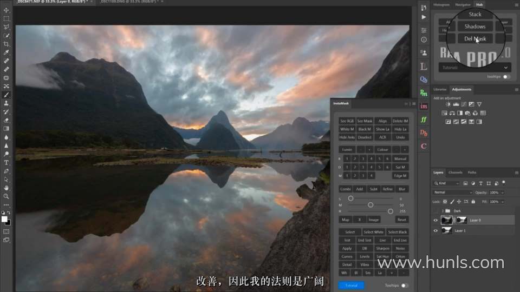Viewport: 520px width, 292px height.
Task: Select the Horizontal Type tool
Action: coord(6,163)
